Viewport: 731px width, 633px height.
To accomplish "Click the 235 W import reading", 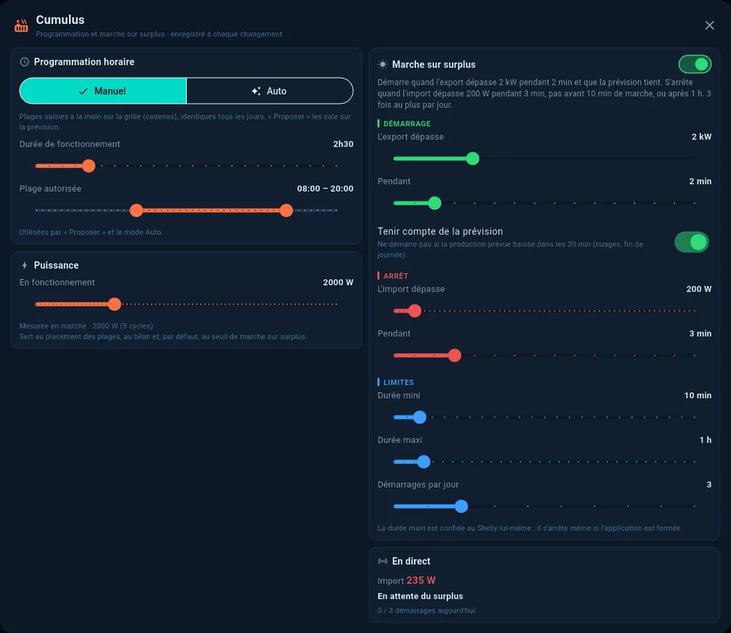I will [x=420, y=581].
